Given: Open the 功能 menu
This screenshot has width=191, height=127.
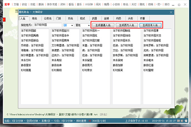Looking at the screenshot, I should 33,4.
